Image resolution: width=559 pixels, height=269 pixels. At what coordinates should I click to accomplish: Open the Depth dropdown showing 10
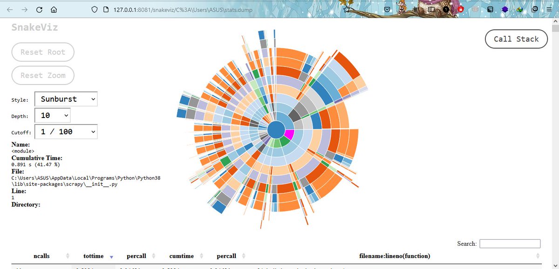[52, 115]
